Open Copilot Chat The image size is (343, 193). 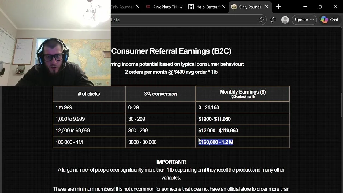[330, 20]
